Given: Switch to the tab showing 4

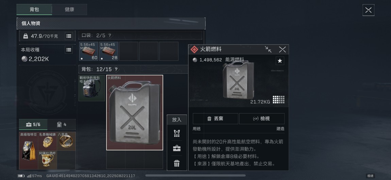Looking at the screenshot, I should tap(62, 124).
